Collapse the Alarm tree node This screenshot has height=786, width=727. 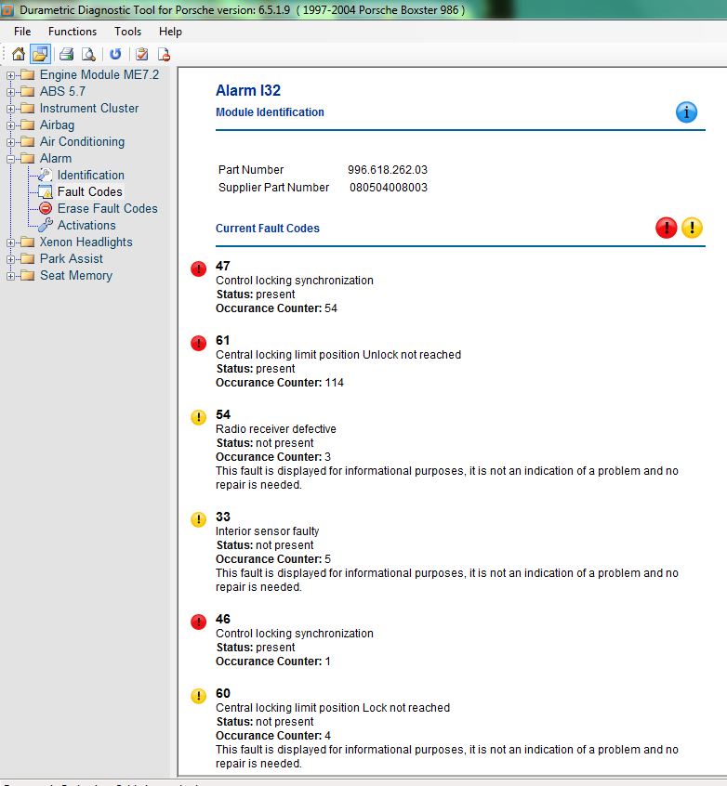[x=10, y=159]
